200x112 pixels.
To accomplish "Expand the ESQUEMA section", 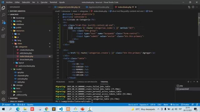I will click(x=14, y=98).
